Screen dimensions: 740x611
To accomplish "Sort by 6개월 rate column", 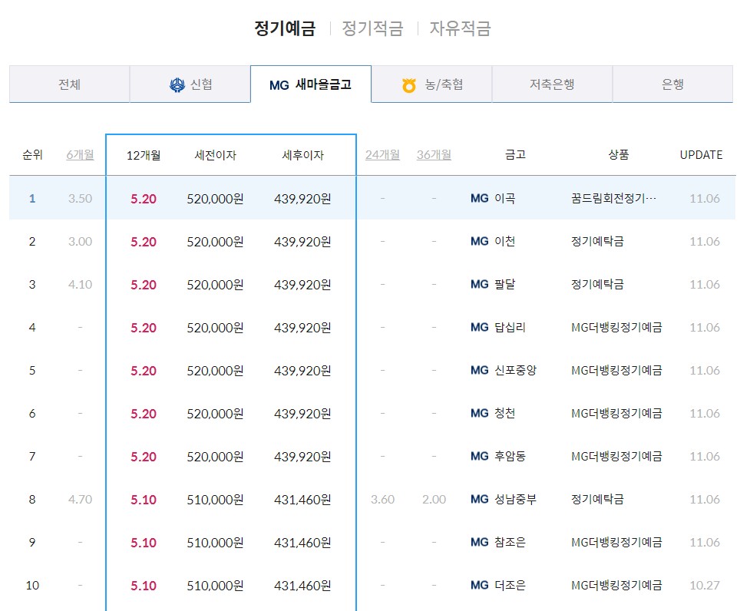I will 81,155.
